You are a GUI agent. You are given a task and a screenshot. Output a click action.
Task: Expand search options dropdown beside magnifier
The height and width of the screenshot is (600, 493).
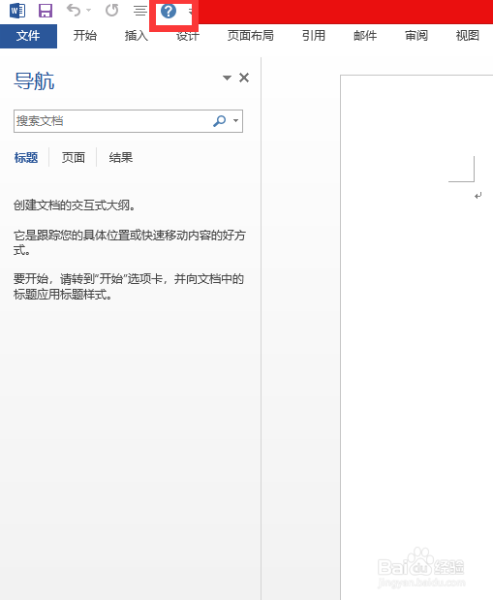[x=235, y=121]
